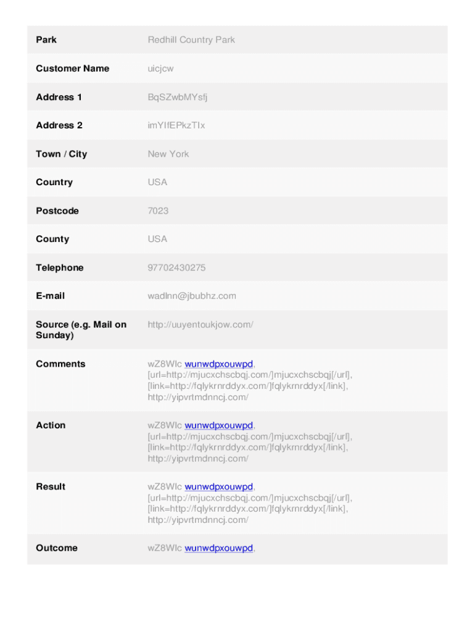
Task: Click the telephone number 97702430275
Action: [176, 268]
